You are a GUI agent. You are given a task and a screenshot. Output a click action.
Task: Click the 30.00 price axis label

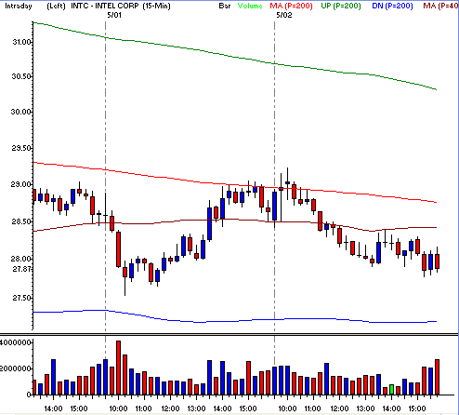click(x=21, y=112)
